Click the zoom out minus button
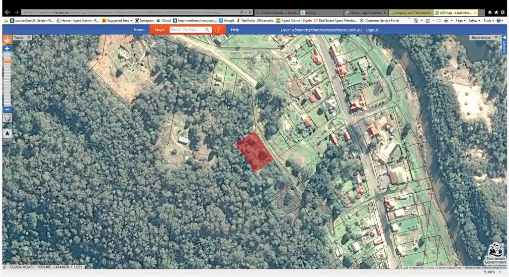509x277 pixels. pos(7,110)
